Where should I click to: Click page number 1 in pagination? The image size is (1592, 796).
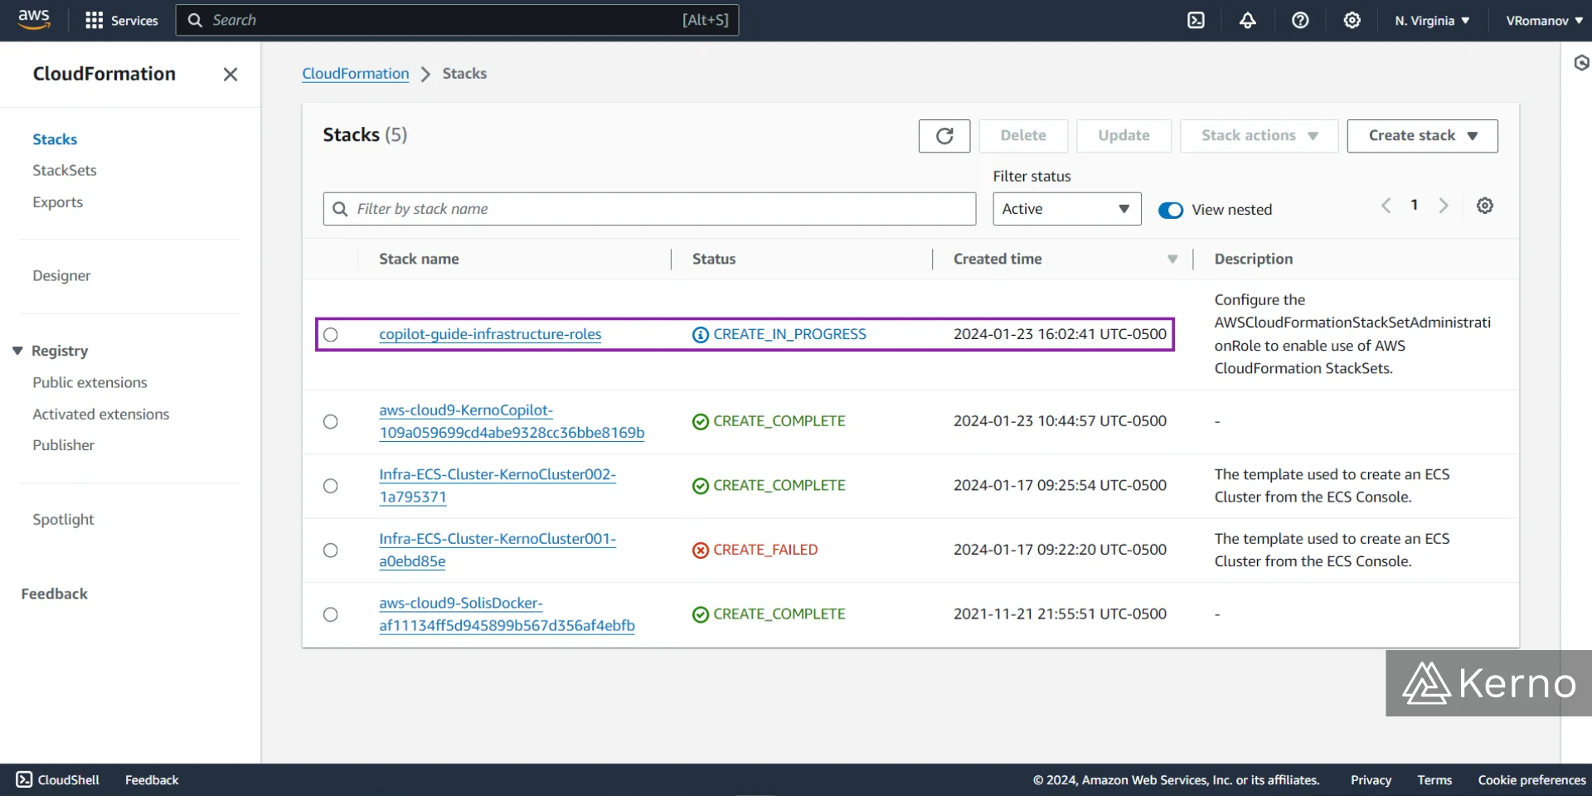coord(1415,205)
